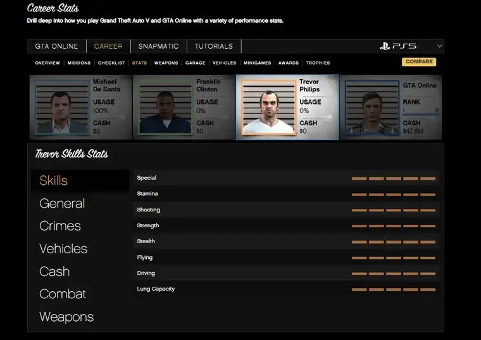Expand the platform selector dropdown arrow

pos(439,46)
